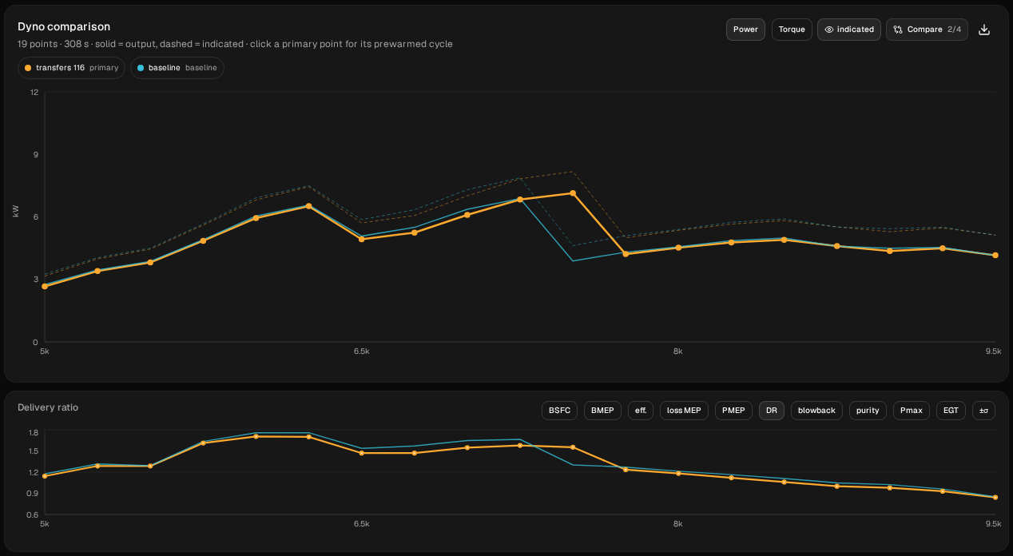The width and height of the screenshot is (1013, 556).
Task: Click the download icon
Action: 984,30
